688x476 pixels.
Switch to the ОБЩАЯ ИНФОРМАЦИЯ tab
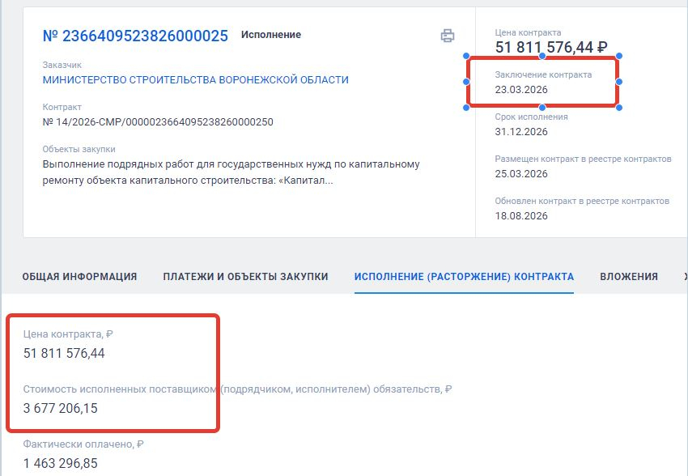tap(80, 276)
